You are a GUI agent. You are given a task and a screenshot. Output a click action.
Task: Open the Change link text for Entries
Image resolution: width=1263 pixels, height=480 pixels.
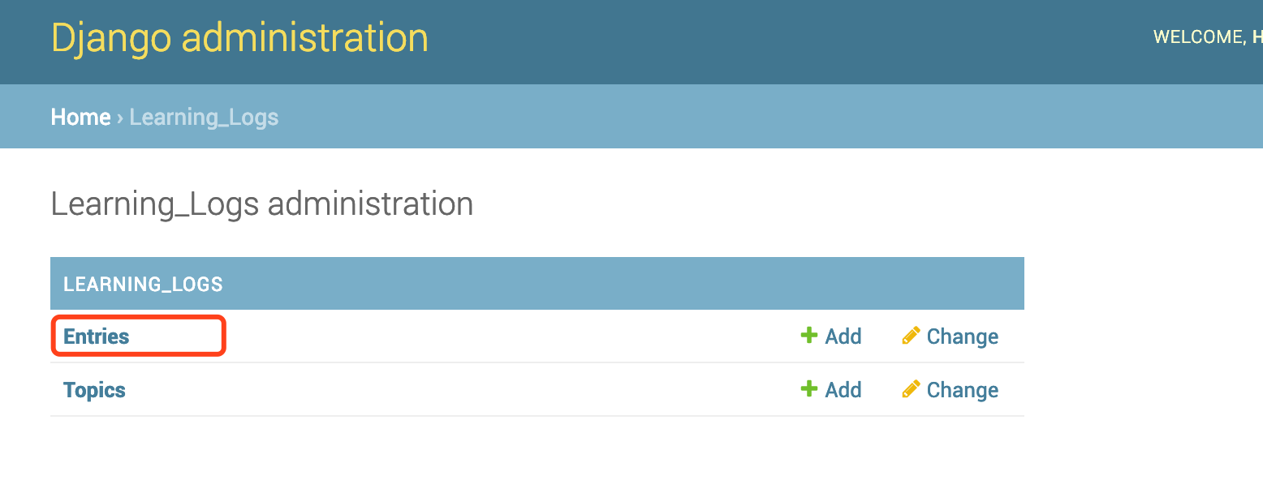click(x=963, y=336)
